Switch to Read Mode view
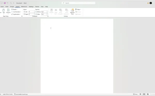 tap(140, 94)
